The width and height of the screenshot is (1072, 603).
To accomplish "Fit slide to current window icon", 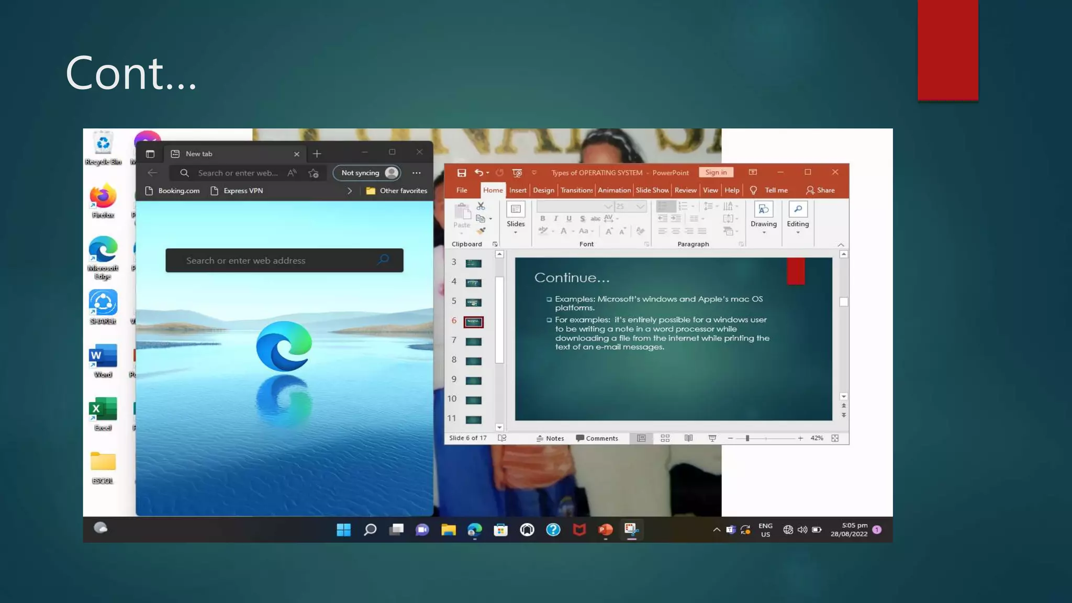I will pos(835,438).
